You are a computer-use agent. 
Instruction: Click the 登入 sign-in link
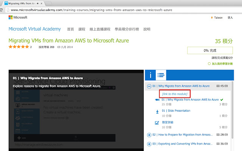[230, 18]
